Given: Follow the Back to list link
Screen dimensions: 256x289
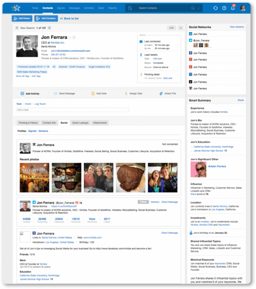Looking at the screenshot, I should pyautogui.click(x=69, y=18).
